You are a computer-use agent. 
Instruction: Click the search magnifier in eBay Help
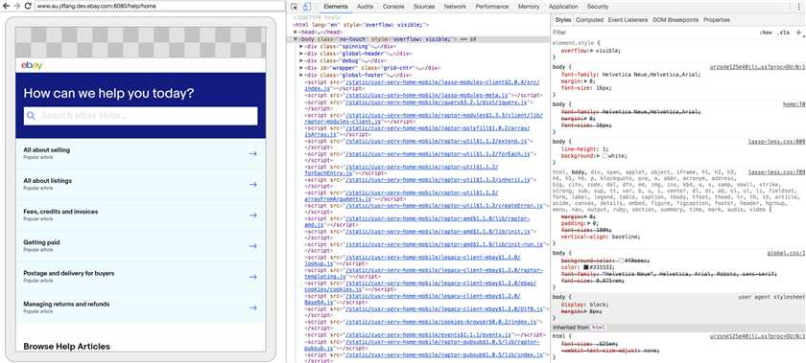[31, 116]
